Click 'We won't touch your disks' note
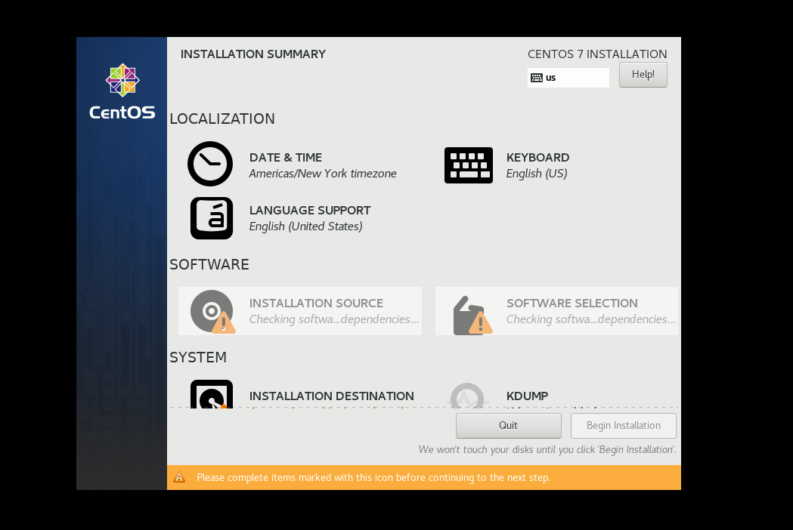The height and width of the screenshot is (530, 793). pos(547,450)
